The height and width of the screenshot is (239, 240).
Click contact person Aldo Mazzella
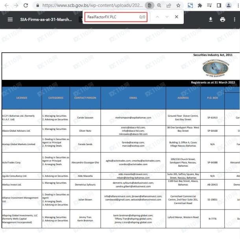[x=85, y=176]
